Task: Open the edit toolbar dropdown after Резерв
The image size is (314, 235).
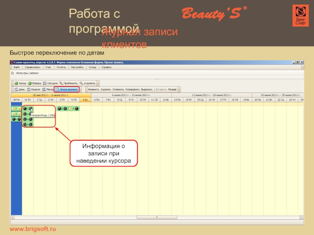Action: point(179,89)
